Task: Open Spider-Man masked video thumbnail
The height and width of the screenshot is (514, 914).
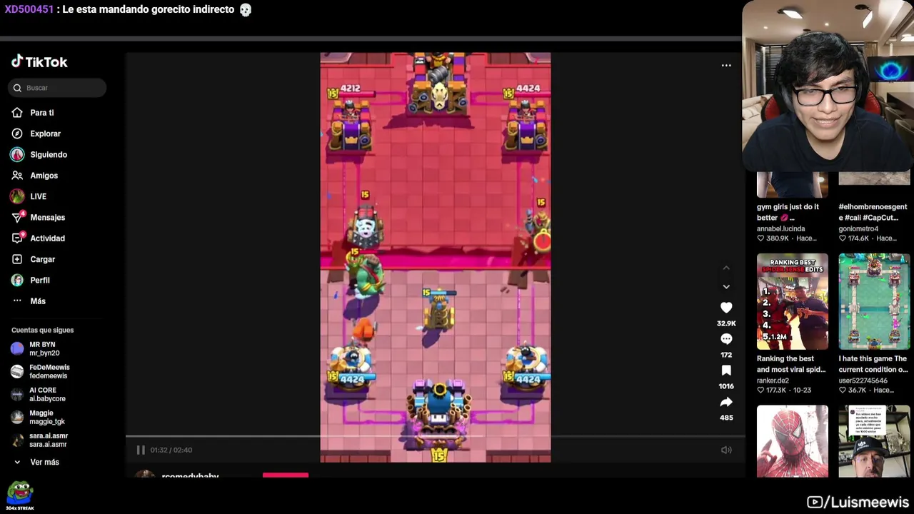Action: [793, 441]
